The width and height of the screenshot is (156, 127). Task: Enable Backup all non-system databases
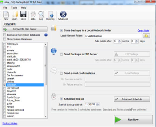click(x=5, y=35)
